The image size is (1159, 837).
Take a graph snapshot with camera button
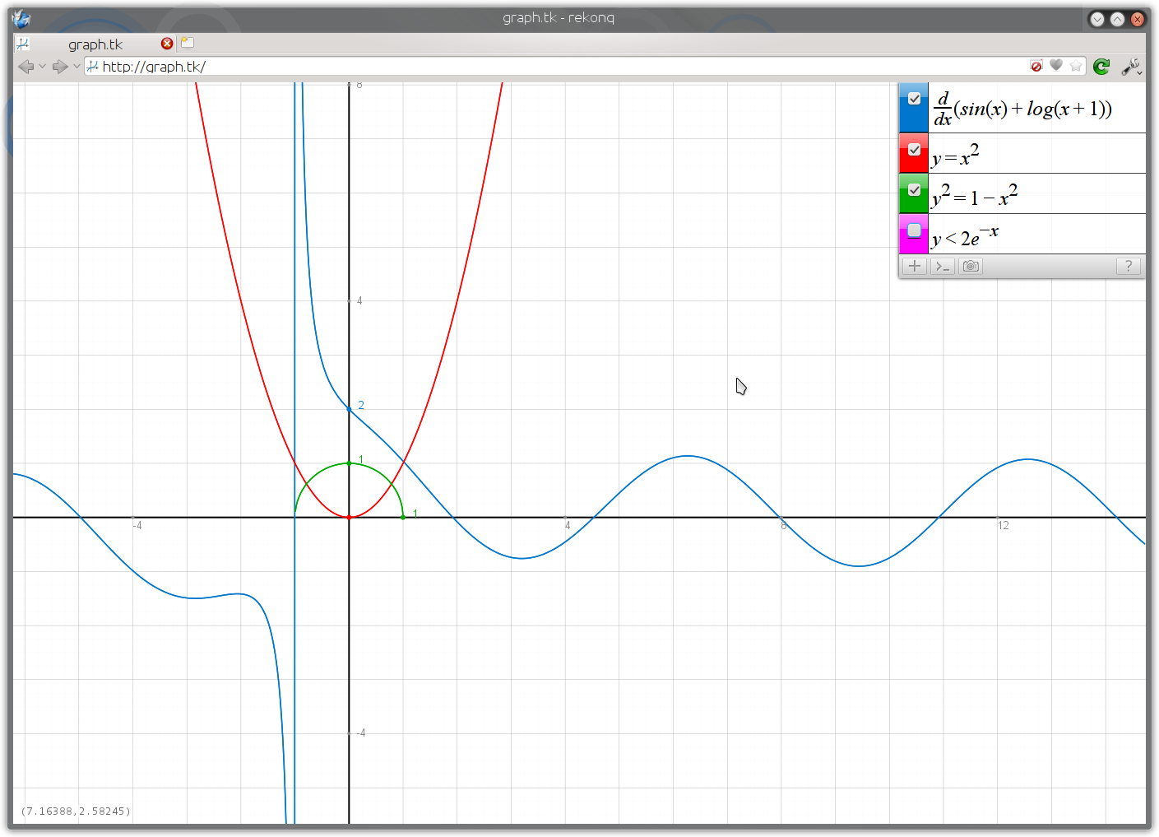point(971,266)
